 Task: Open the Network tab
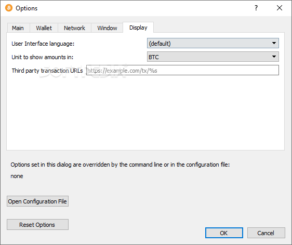(x=74, y=28)
